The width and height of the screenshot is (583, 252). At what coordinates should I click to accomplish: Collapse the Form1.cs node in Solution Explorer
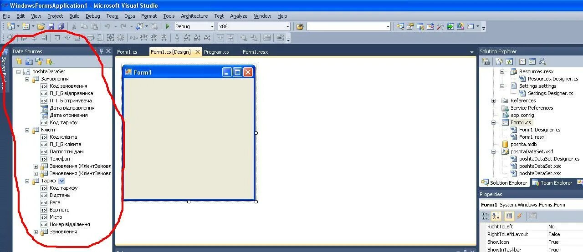[x=493, y=122]
